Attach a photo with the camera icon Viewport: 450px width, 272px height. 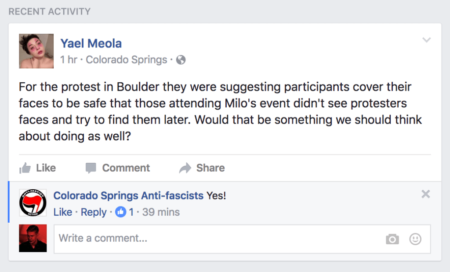[392, 239]
